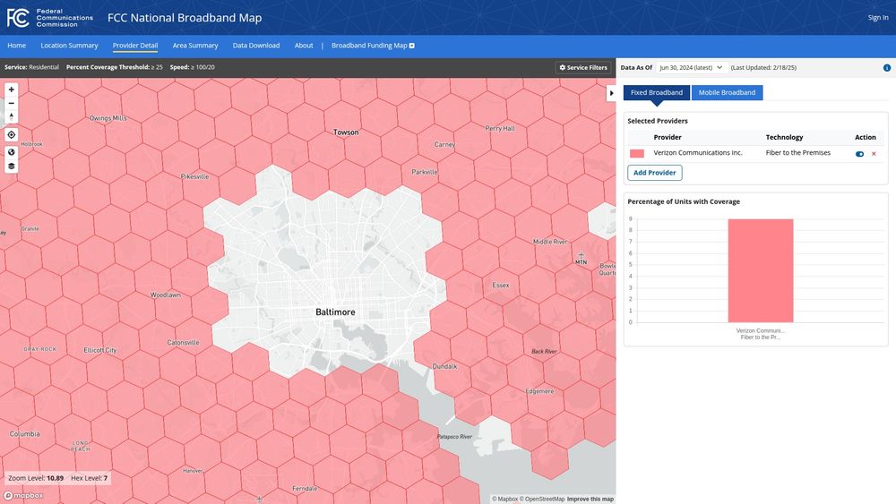896x504 pixels.
Task: Open Provider Detail page
Action: click(x=135, y=46)
